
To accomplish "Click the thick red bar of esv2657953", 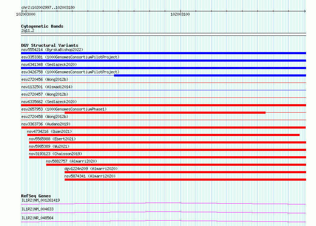I will click(165, 113).
